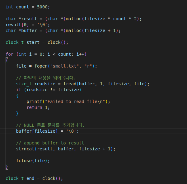Click the clock_t end declaration
187x184 pixels.
click(x=34, y=178)
